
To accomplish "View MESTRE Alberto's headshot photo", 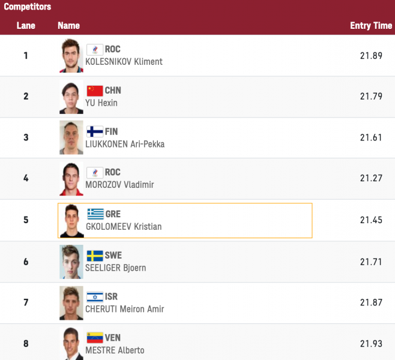I will pyautogui.click(x=71, y=344).
